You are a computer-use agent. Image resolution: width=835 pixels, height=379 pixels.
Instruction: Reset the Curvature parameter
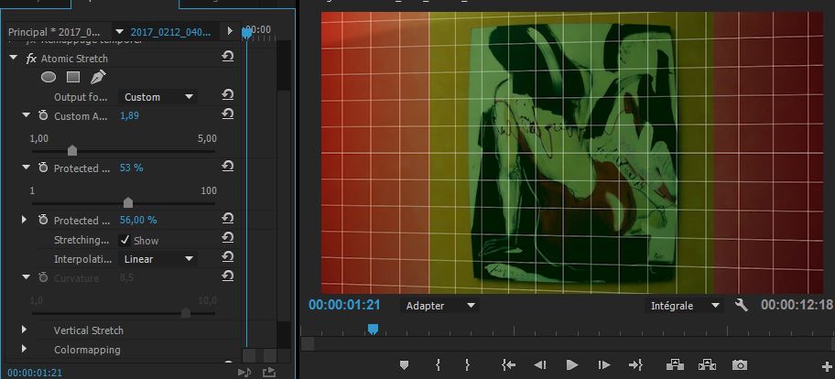pos(227,276)
